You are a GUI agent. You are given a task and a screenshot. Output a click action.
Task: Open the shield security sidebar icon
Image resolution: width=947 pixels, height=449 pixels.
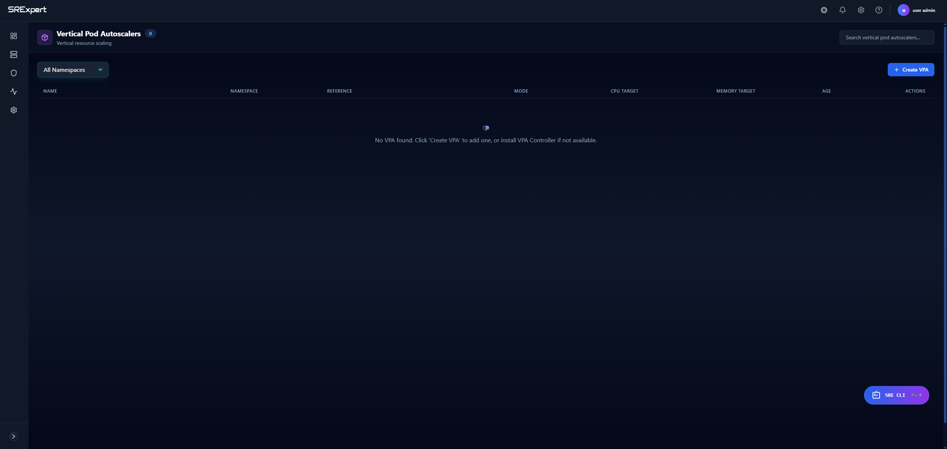coord(14,73)
